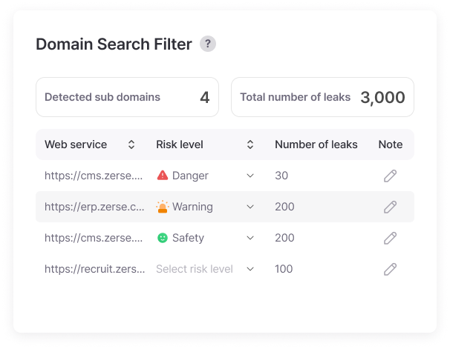450x349 pixels.
Task: Click the green Safety smiley icon
Action: point(163,238)
